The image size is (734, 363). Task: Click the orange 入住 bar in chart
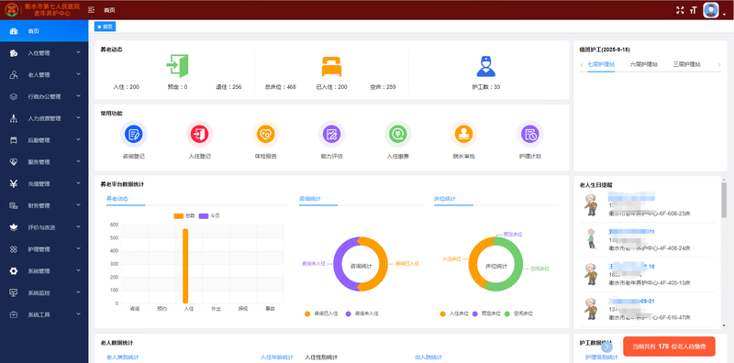(185, 266)
